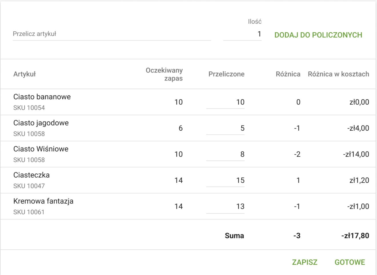Click the Różnica column header
This screenshot has width=377, height=275.
point(288,74)
